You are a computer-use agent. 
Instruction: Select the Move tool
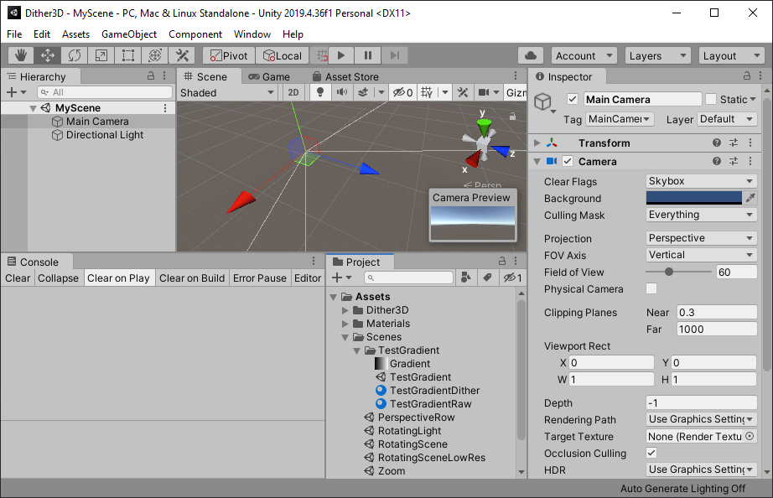48,55
